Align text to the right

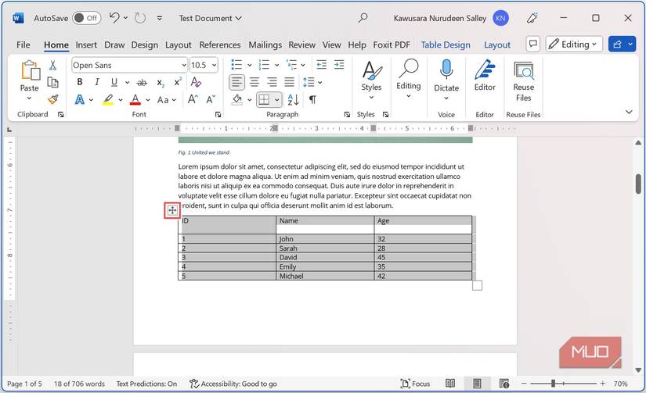tap(272, 82)
